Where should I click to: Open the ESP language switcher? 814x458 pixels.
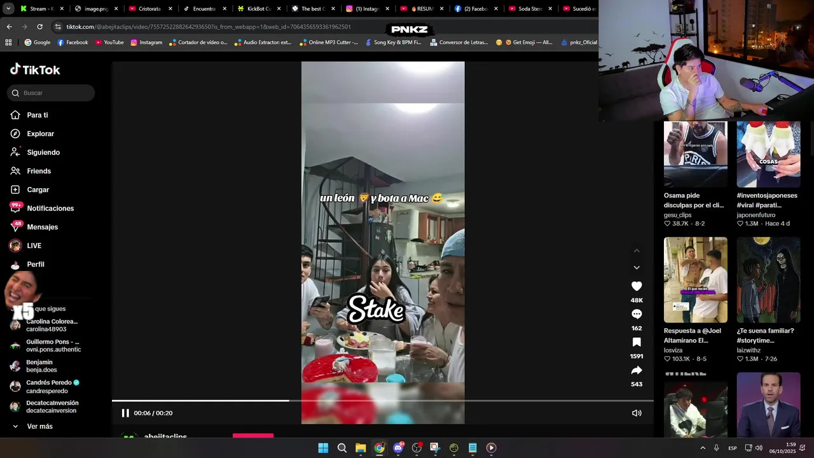(x=733, y=448)
